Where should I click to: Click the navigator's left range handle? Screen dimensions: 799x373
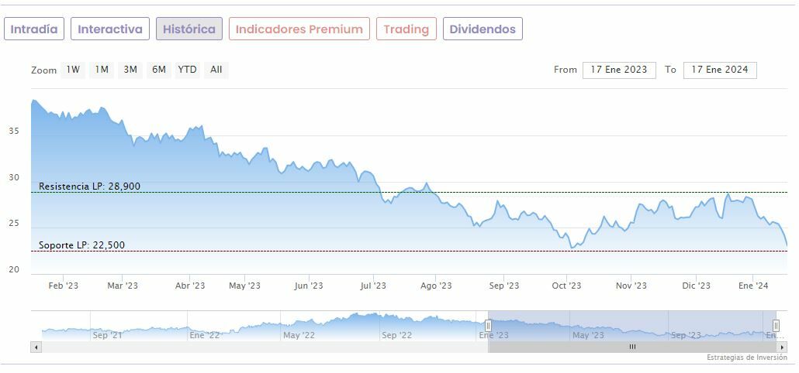[x=489, y=325]
